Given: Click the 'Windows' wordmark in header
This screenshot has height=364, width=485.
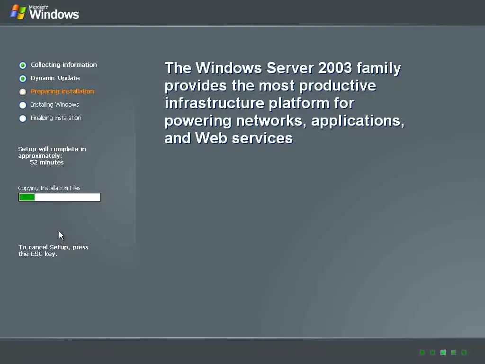Looking at the screenshot, I should [54, 14].
